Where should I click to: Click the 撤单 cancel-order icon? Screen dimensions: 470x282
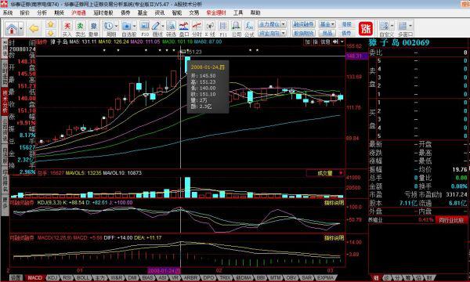(93, 29)
